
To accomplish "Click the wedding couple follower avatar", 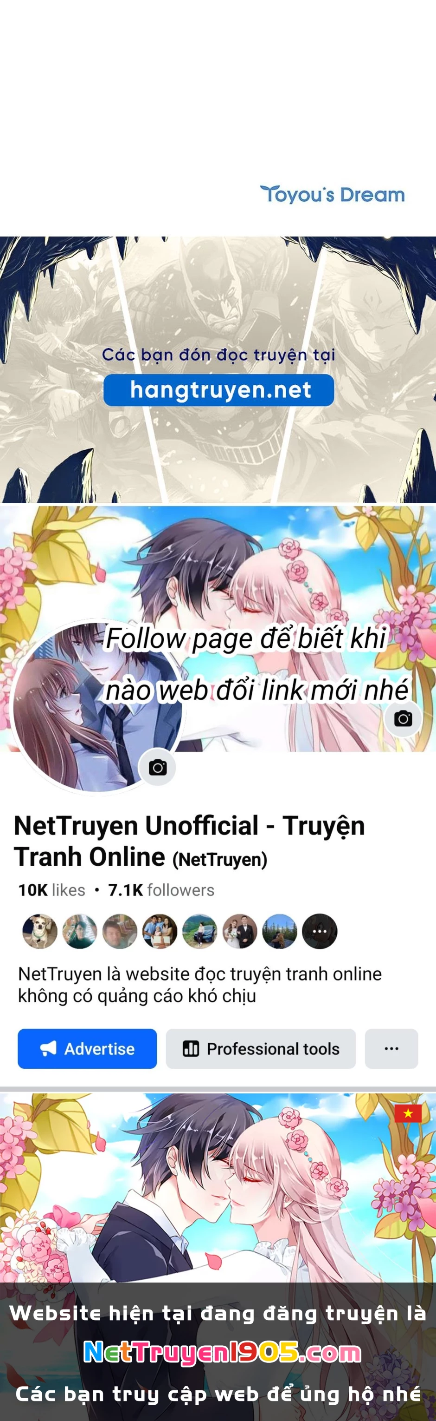I will 240,931.
